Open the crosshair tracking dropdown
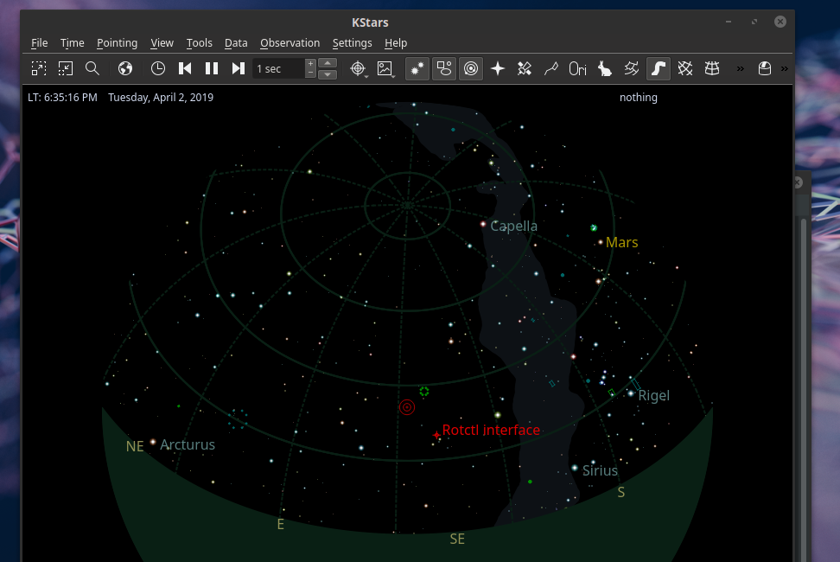Image resolution: width=840 pixels, height=562 pixels. pos(358,68)
